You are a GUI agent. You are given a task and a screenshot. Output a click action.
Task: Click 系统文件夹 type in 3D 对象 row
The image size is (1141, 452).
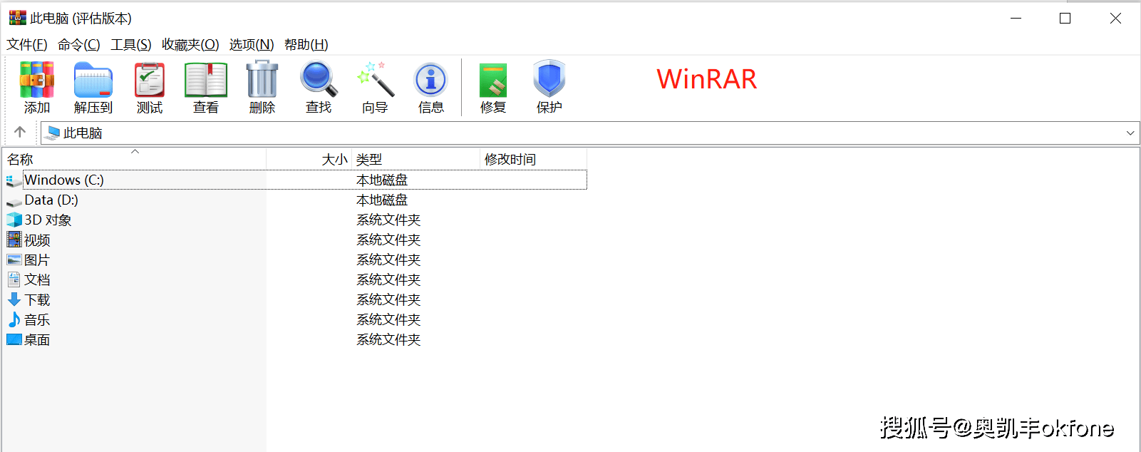[388, 220]
